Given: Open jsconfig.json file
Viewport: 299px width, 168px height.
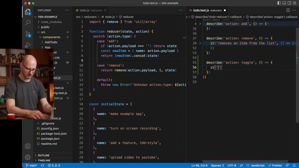Looking at the screenshot, I should click(50, 129).
